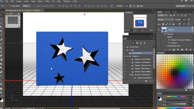Create a new layer group
This screenshot has height=109, width=194.
pos(182,50)
